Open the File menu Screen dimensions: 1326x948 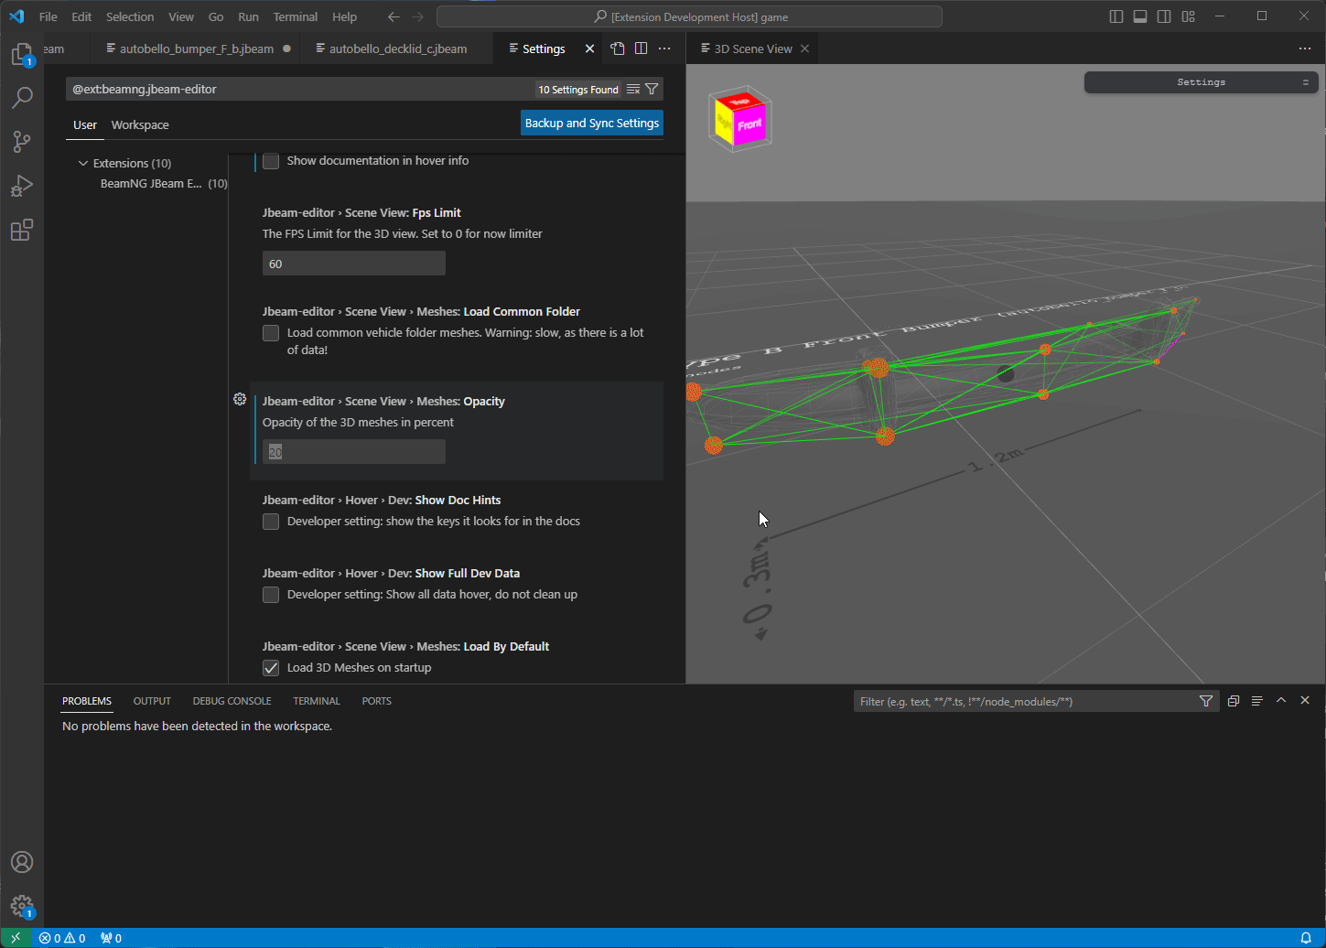coord(49,16)
